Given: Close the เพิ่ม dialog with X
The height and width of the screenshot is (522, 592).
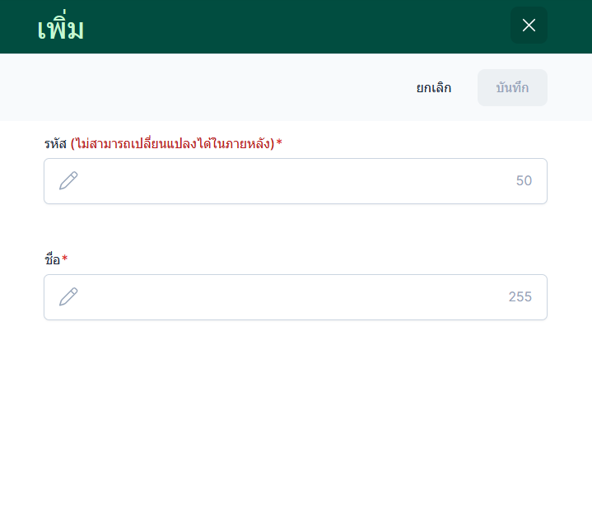Looking at the screenshot, I should pyautogui.click(x=529, y=26).
